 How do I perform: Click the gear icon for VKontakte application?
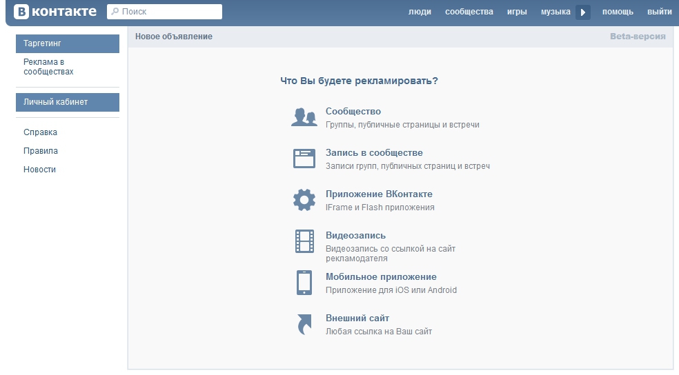(x=304, y=201)
